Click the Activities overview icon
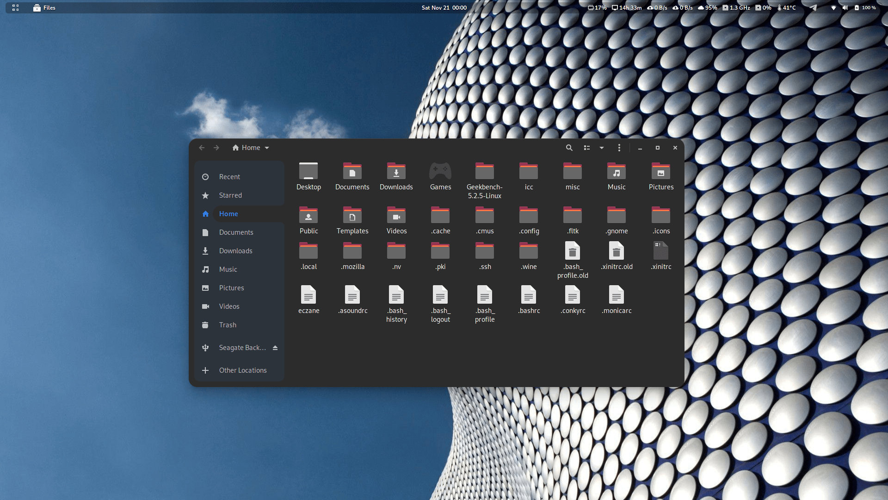 [x=15, y=7]
